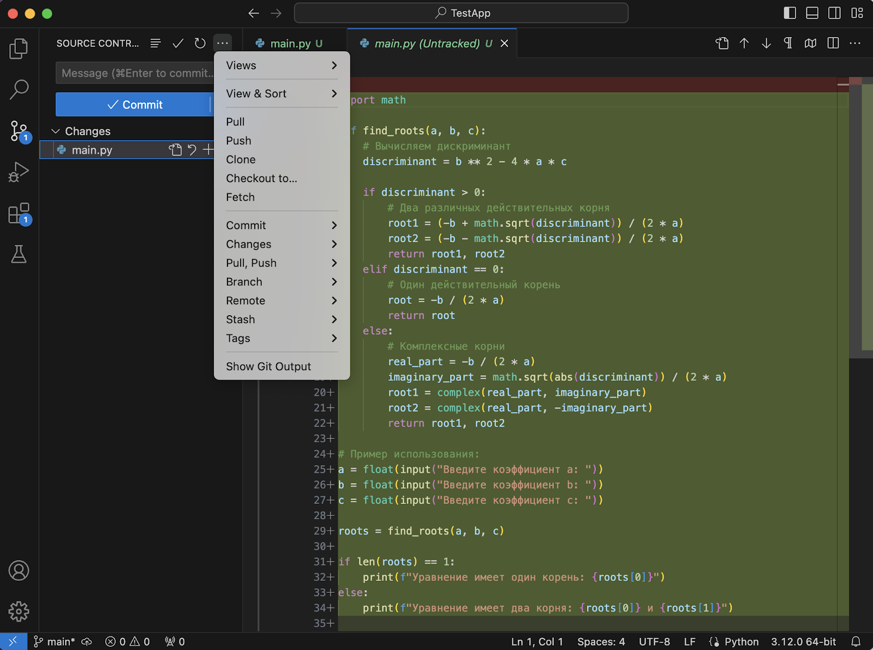This screenshot has width=873, height=650.
Task: Select Clone from the menu
Action: [x=282, y=159]
